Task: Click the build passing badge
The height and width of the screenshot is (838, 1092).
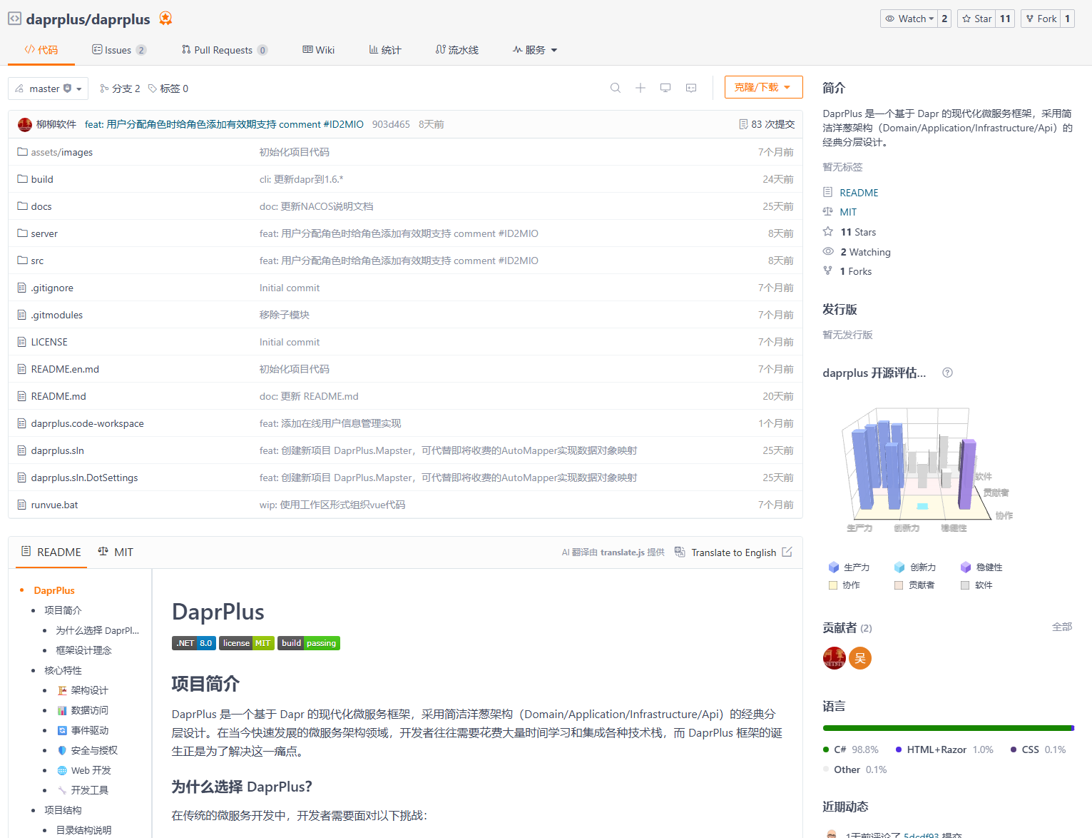Action: 309,643
